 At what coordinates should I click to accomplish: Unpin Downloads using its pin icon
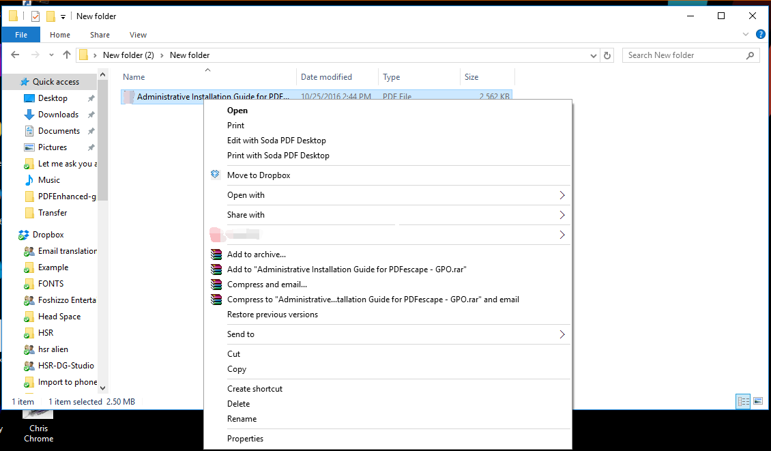(x=91, y=115)
